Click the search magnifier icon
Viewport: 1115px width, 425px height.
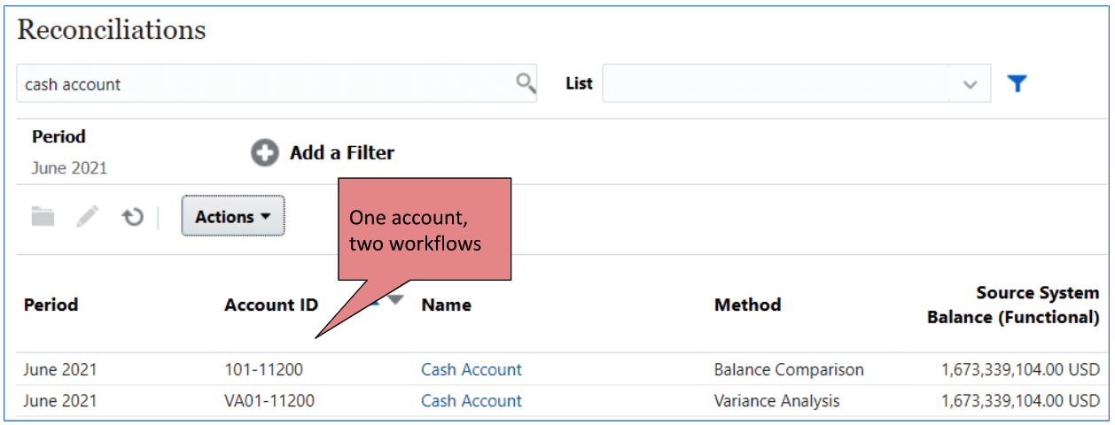pos(526,83)
